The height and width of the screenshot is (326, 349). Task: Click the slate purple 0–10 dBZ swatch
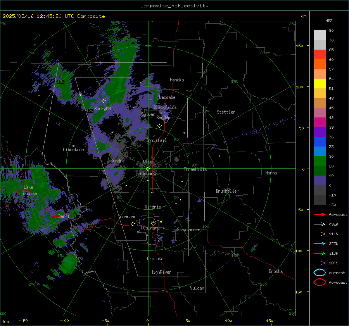320,181
